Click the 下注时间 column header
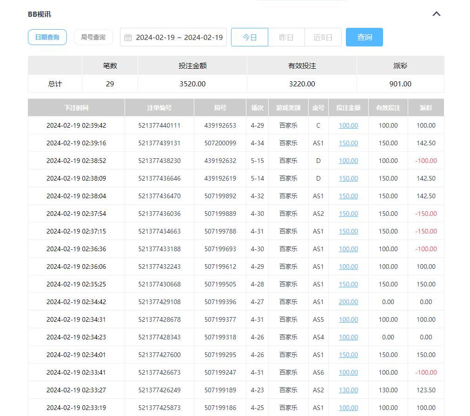Viewport: 470px width, 416px height. coord(76,108)
